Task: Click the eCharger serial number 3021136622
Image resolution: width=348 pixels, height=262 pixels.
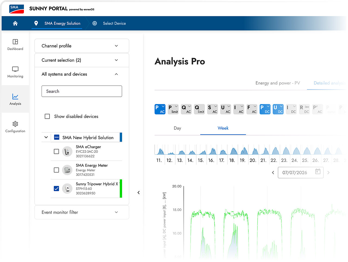Action: 85,156
